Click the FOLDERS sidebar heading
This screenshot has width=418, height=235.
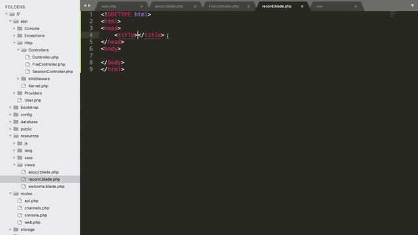(x=15, y=7)
